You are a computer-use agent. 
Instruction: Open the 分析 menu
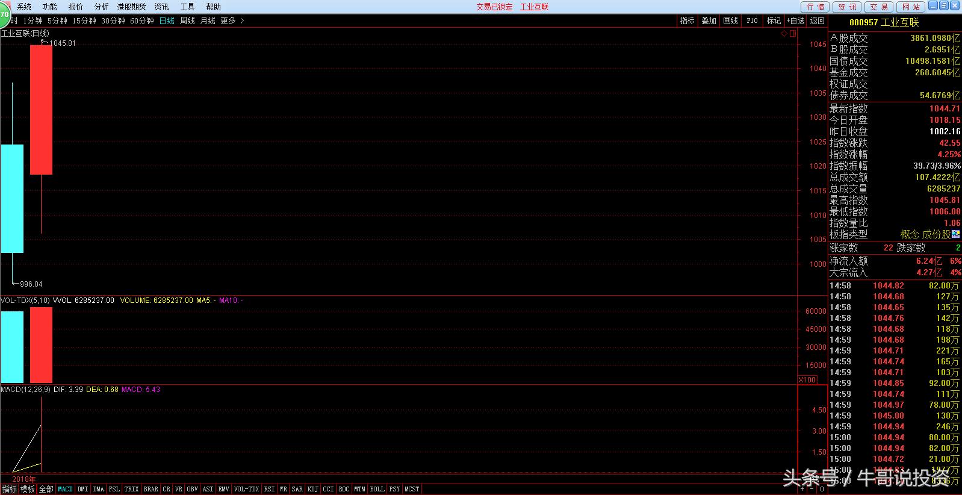tap(101, 7)
